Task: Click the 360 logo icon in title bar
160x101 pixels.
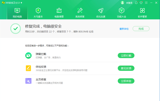Action: pos(3,3)
